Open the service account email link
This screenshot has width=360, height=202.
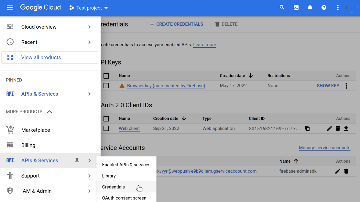(x=207, y=171)
